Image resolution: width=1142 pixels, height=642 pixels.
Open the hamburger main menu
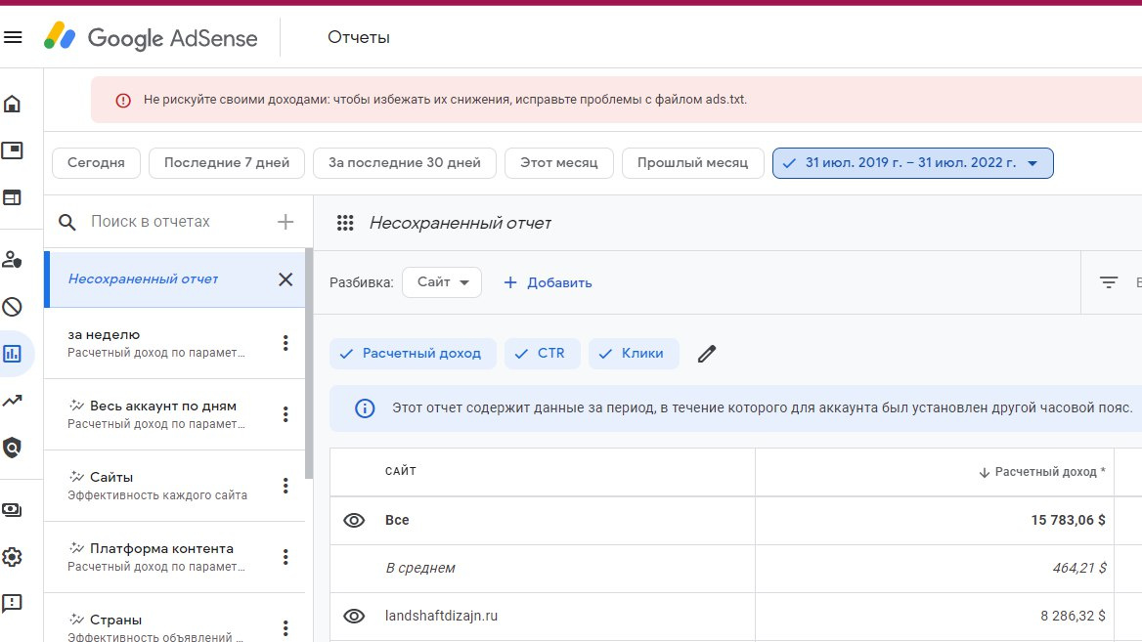(13, 38)
